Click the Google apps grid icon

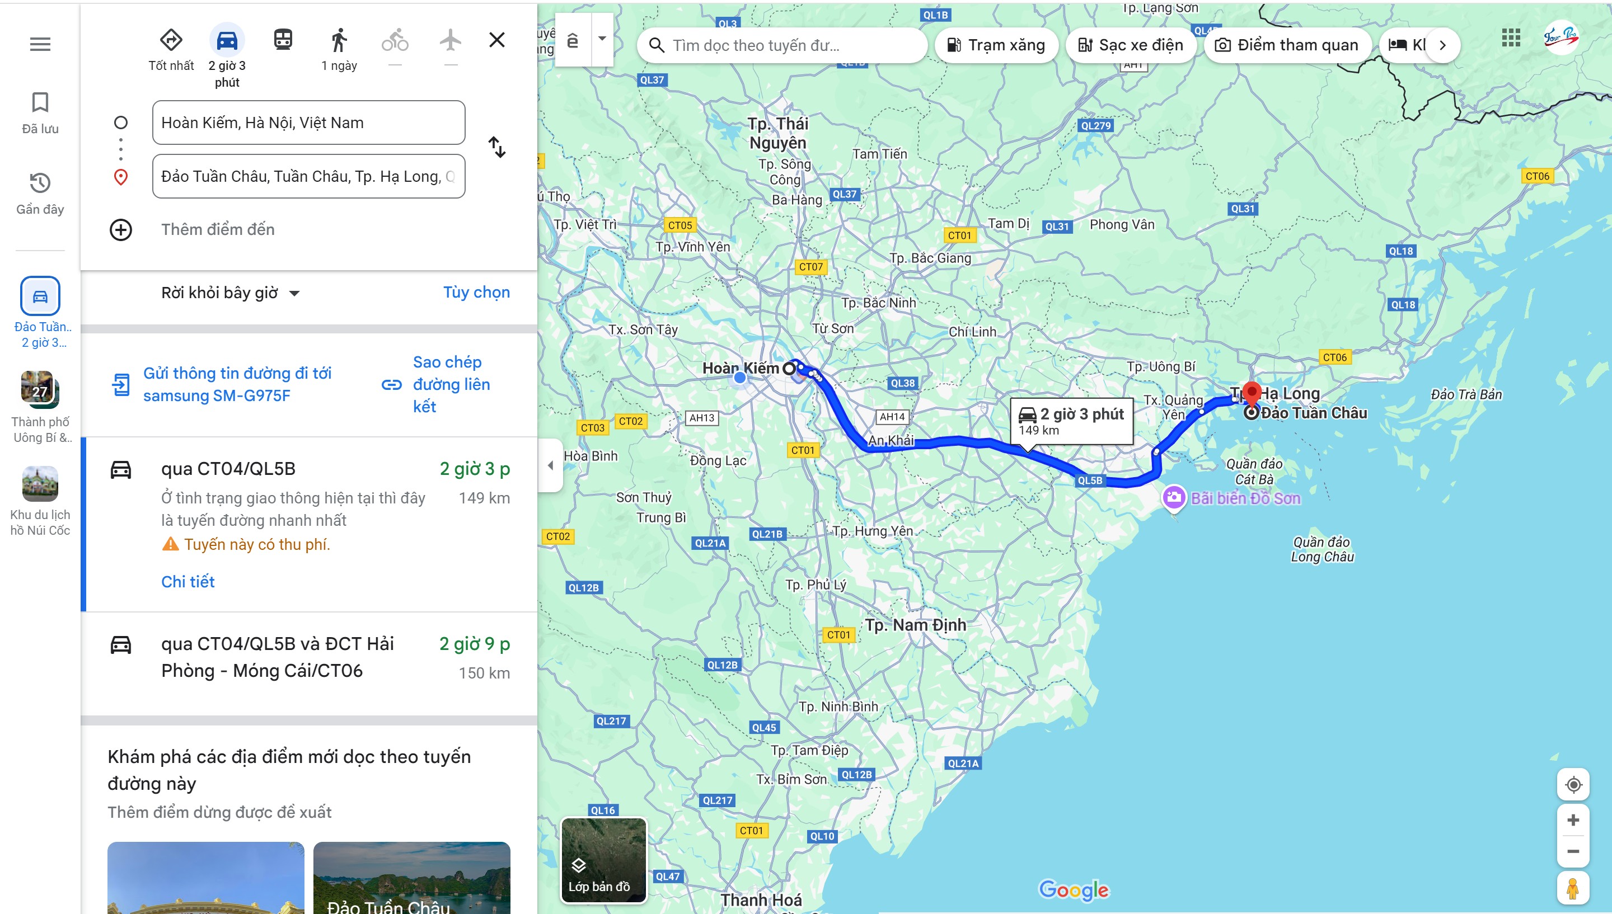tap(1511, 38)
